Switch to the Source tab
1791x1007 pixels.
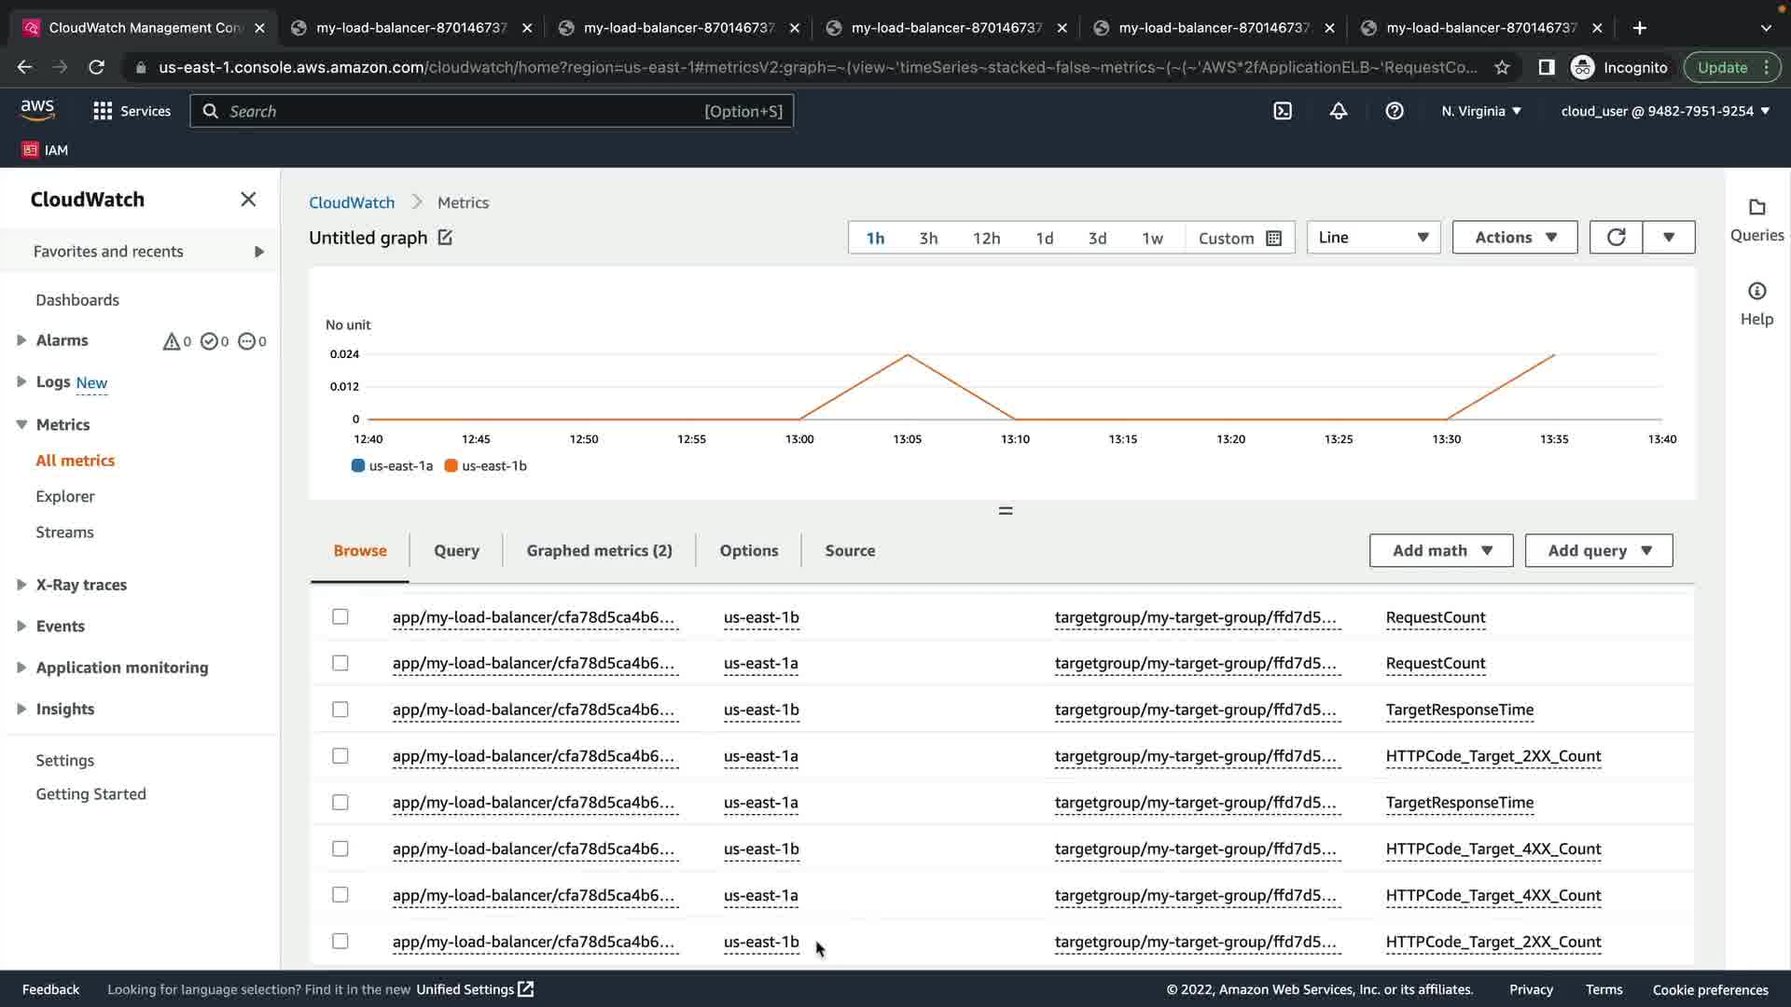pos(850,551)
